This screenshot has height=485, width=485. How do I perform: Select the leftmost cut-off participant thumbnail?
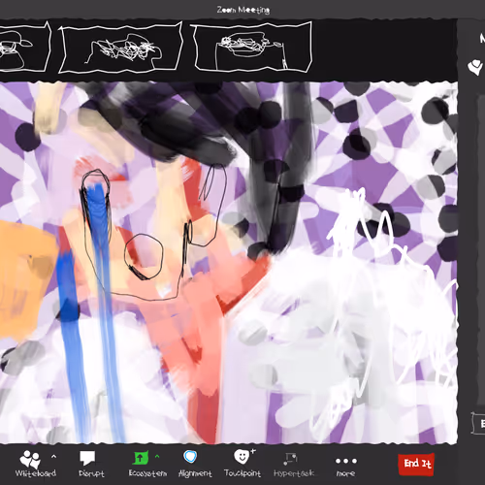24,47
